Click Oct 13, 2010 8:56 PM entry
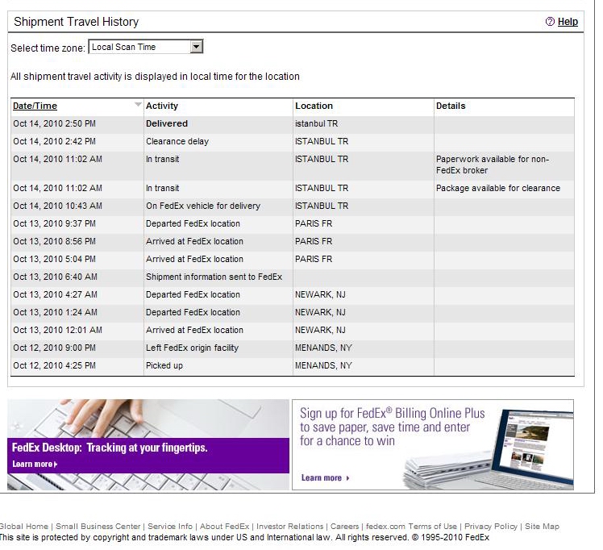This screenshot has height=550, width=603. tap(54, 241)
